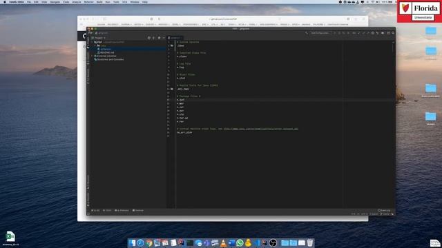Open Google Chrome from the Dock
Viewport: 442px width, 248px height.
point(148,243)
